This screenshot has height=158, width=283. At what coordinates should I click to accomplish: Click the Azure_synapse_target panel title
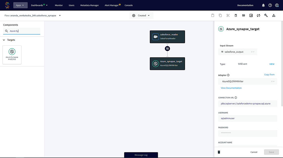pos(243,29)
